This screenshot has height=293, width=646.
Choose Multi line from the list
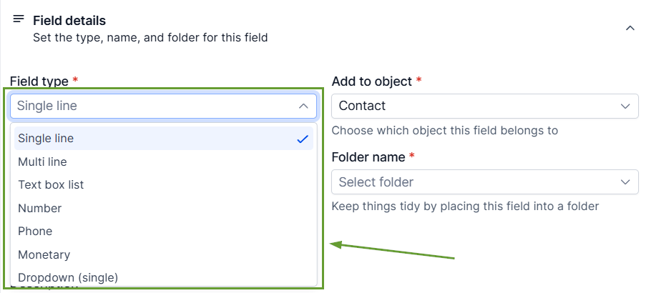click(43, 162)
